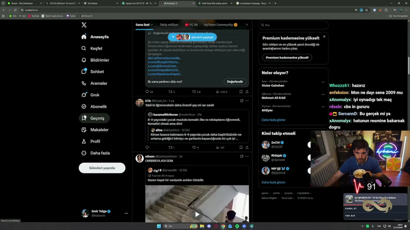Open Keşfet (Explore) from the sidebar
410x230 pixels.
point(92,48)
